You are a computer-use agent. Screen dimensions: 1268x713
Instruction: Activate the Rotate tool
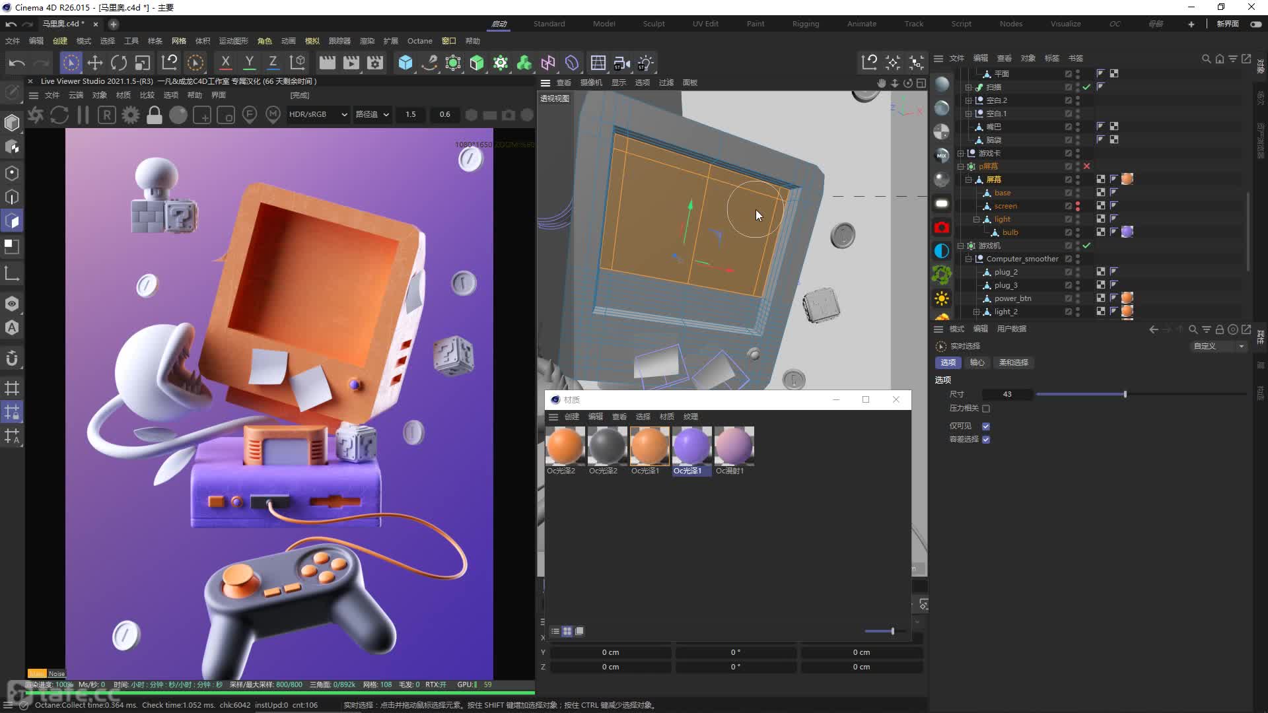[x=119, y=63]
